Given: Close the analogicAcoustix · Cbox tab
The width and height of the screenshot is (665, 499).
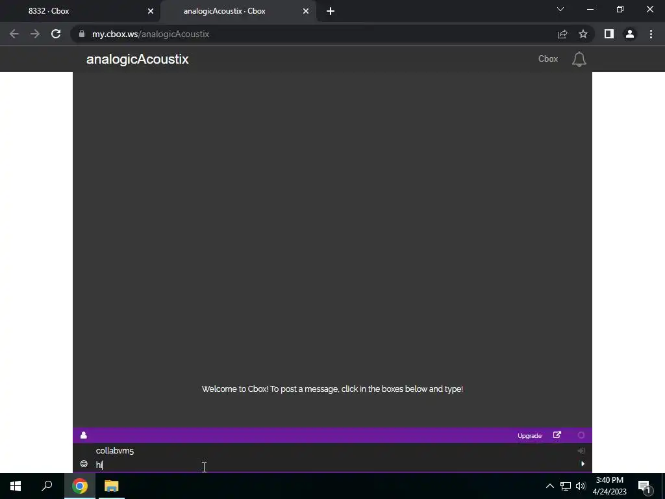Looking at the screenshot, I should coord(306,11).
